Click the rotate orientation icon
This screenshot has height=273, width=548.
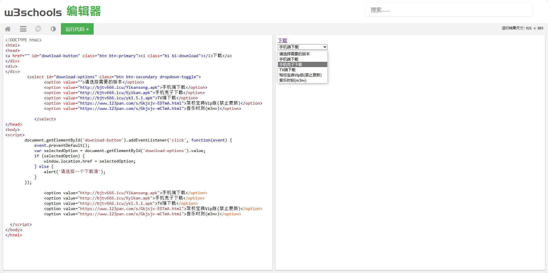[38, 29]
